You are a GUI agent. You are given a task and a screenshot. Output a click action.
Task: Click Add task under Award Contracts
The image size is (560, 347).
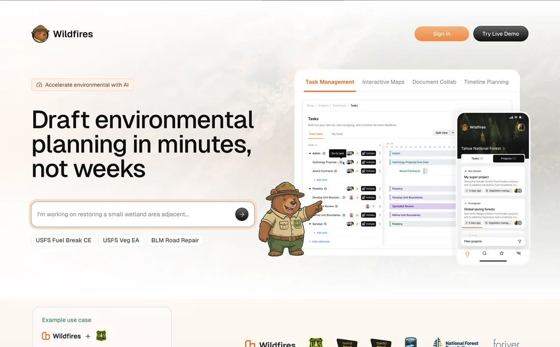pyautogui.click(x=321, y=180)
